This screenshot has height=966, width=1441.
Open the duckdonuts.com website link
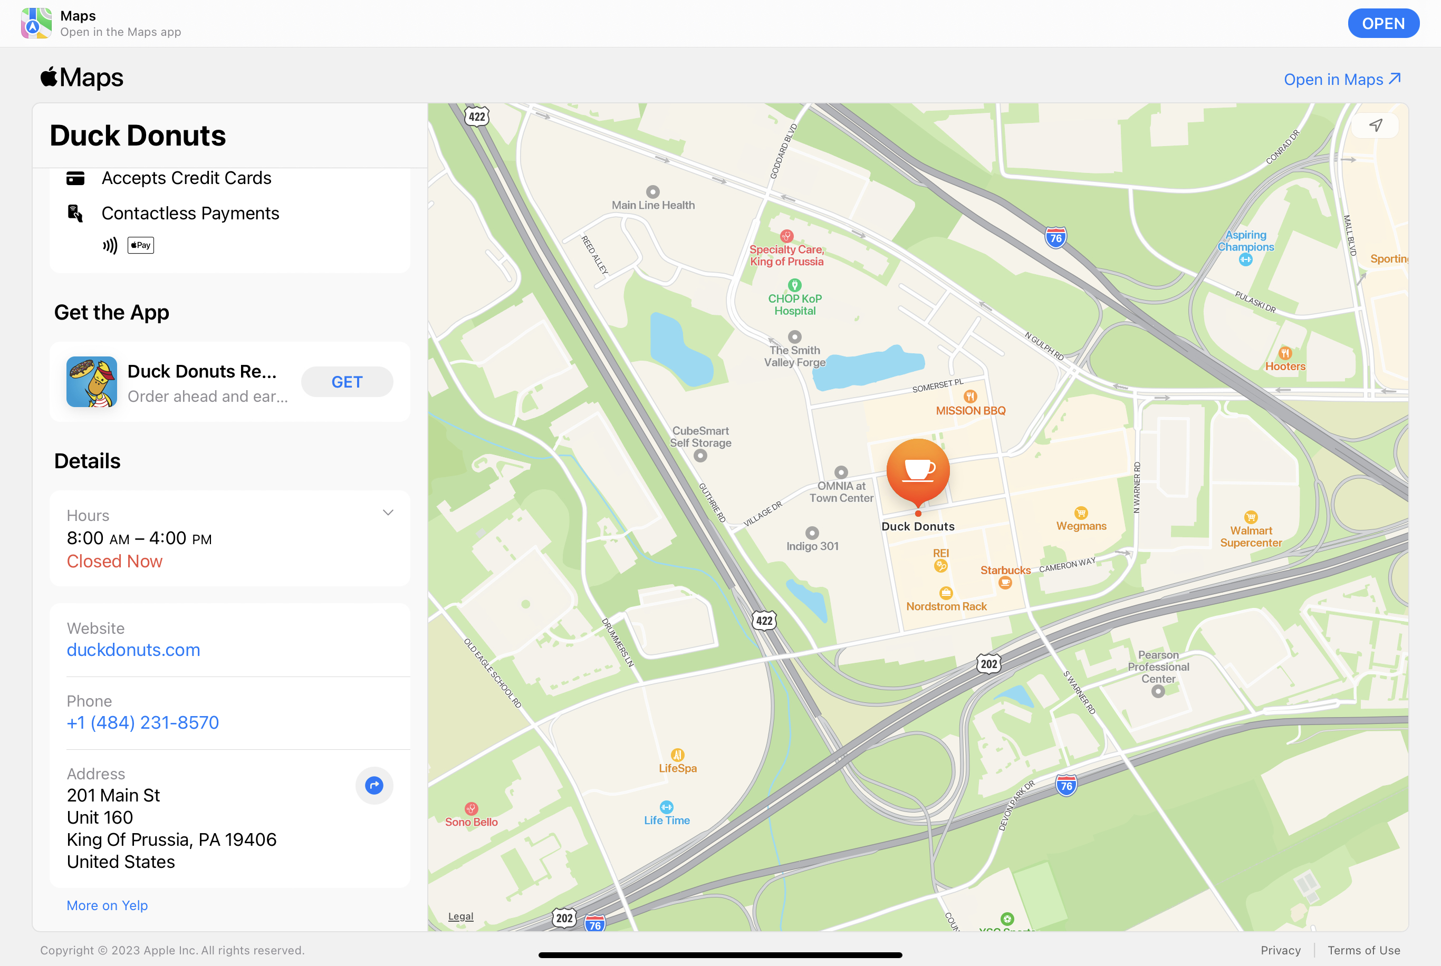tap(133, 650)
